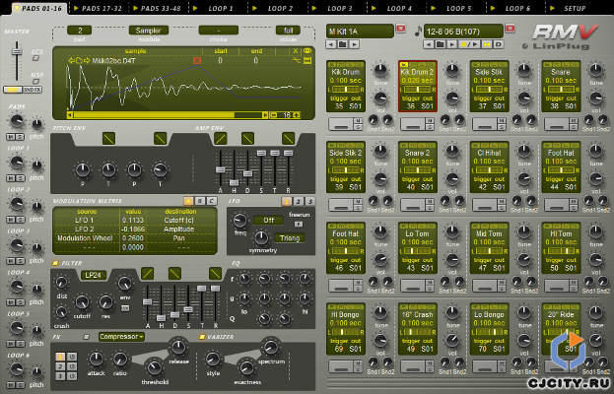The height and width of the screenshot is (394, 614).
Task: Load previous kit with left arrow
Action: (331, 44)
